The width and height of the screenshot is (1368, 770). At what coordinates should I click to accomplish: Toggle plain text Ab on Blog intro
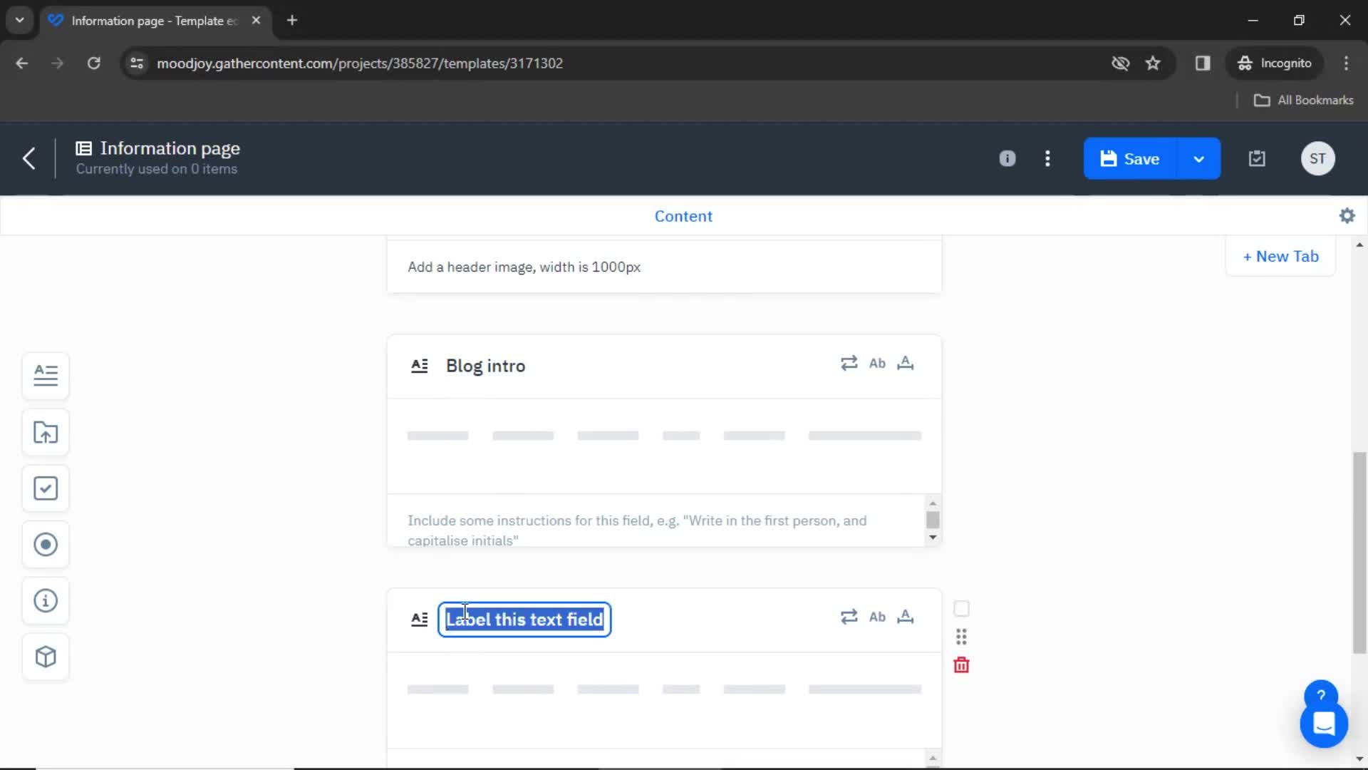click(x=877, y=364)
